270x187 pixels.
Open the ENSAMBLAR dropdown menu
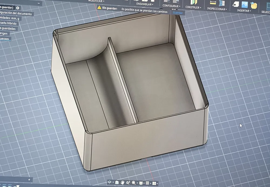click(145, 4)
